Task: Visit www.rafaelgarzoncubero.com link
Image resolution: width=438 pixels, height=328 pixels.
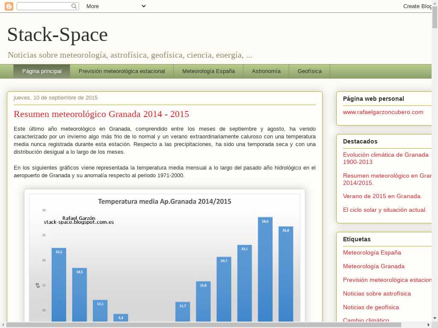Action: tap(383, 112)
